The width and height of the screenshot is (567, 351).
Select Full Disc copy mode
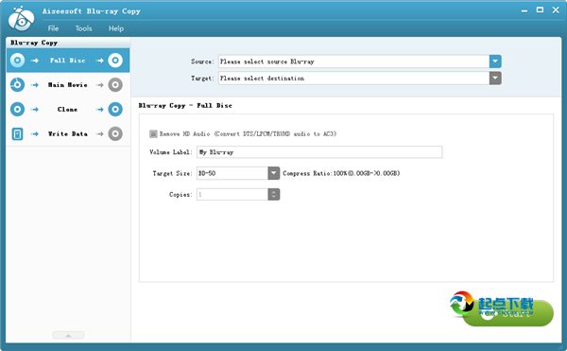point(68,61)
